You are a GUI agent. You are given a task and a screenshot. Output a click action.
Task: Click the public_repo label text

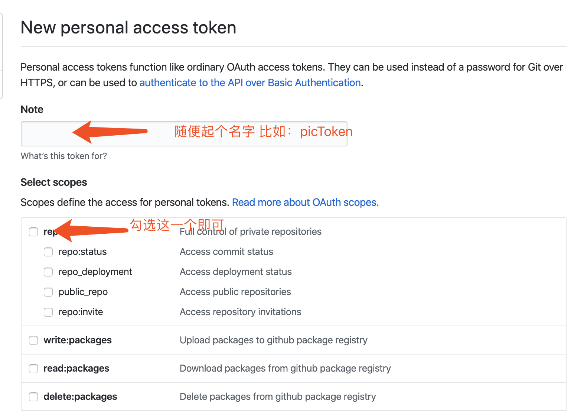pos(83,292)
